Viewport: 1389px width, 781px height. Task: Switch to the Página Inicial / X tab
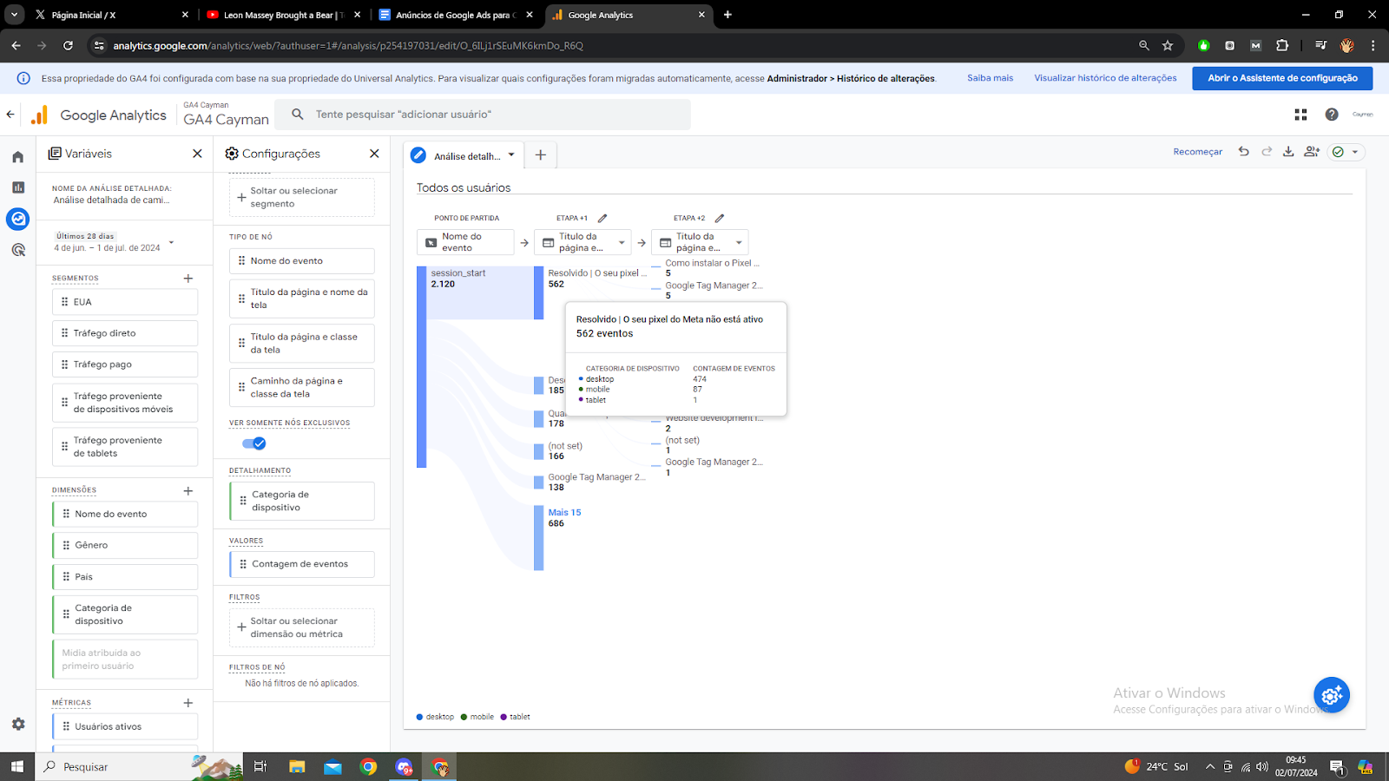click(x=110, y=15)
